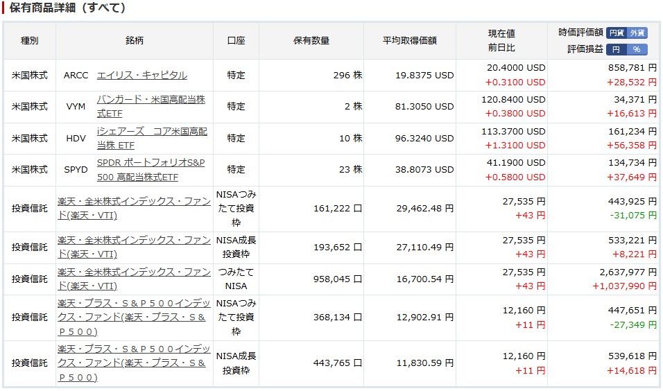Show profit/loss in % percentage
Viewport: 663px width, 391px height.
[637, 49]
